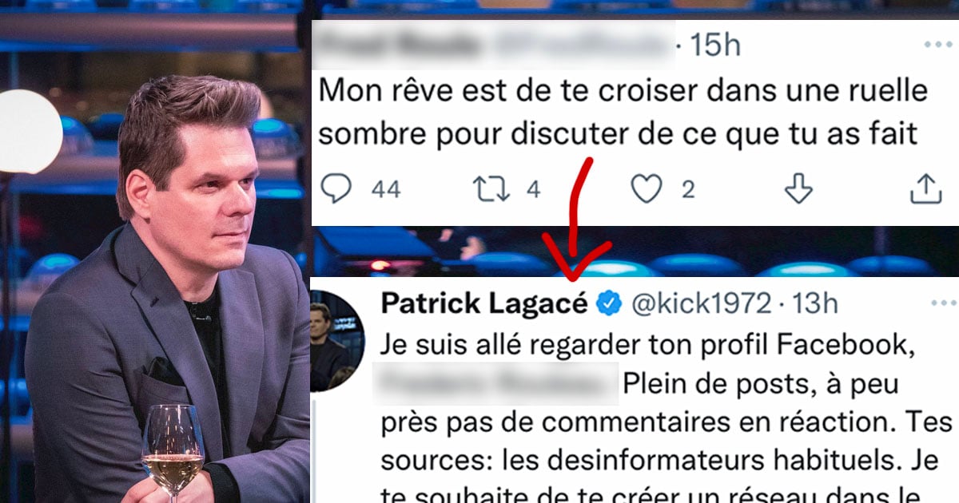
Task: Click the share upload icon
Action: coord(925,189)
